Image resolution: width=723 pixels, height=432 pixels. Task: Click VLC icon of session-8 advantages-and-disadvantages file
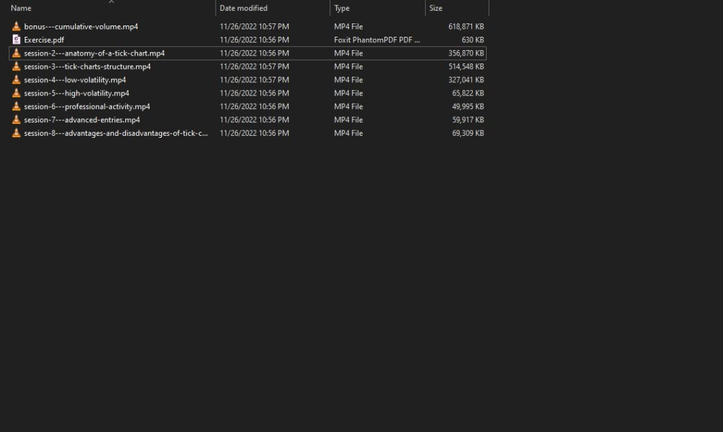tap(17, 134)
